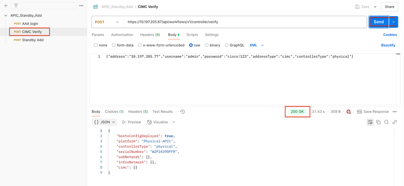This screenshot has height=186, width=404.
Task: Click the plus icon to add a collection
Action: (x=6, y=6)
